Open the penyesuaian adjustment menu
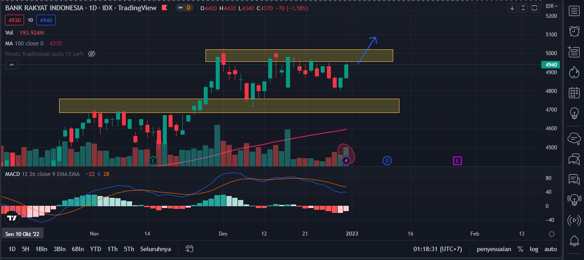Image resolution: width=584 pixels, height=260 pixels. tap(494, 249)
